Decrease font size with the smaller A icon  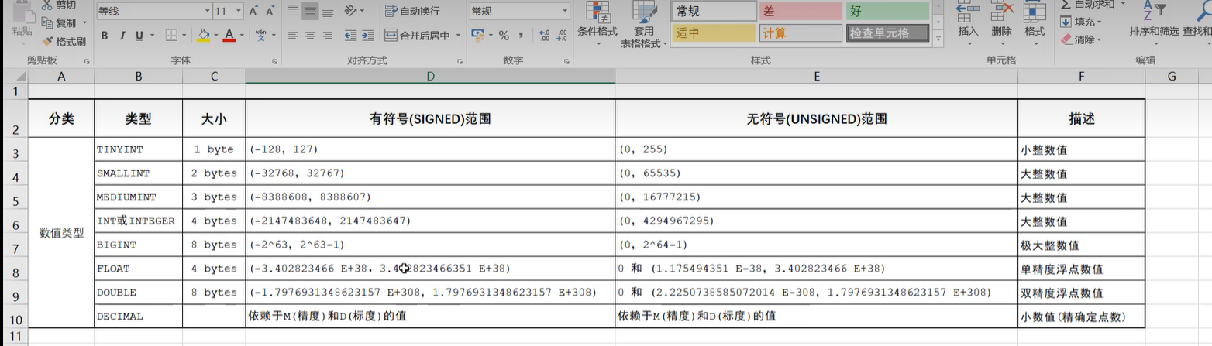click(270, 12)
